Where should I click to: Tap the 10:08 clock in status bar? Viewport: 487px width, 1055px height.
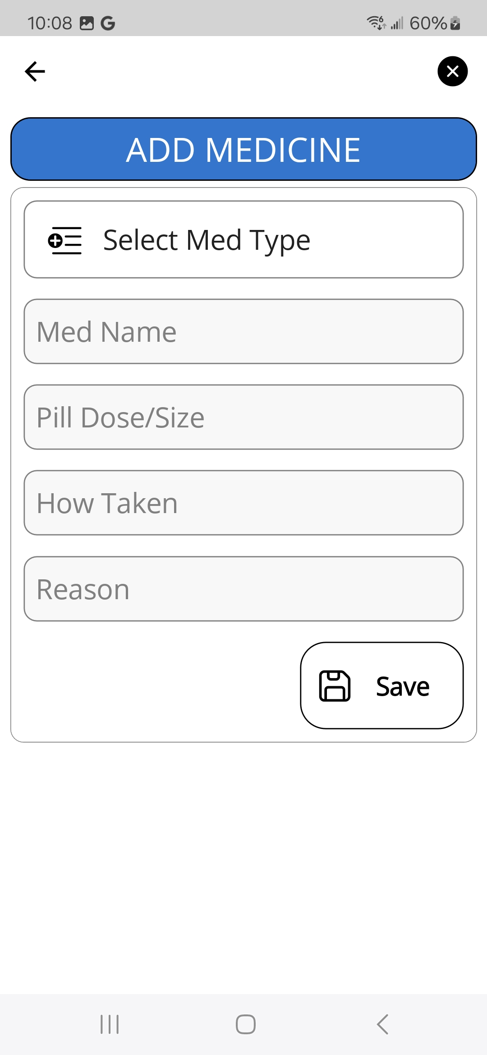tap(50, 23)
